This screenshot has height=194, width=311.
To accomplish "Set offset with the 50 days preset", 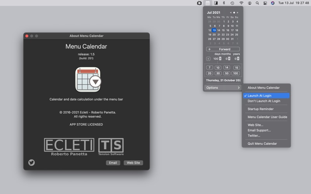I will 227,73.
